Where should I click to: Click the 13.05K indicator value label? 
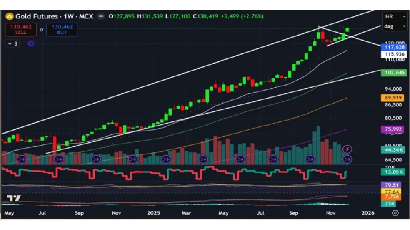pyautogui.click(x=393, y=172)
